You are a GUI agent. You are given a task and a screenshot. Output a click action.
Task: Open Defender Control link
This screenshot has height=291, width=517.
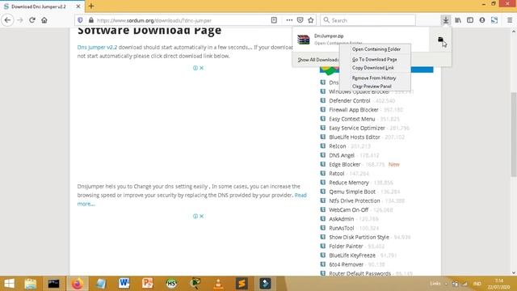(350, 100)
